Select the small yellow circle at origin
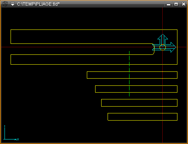 click(x=163, y=47)
